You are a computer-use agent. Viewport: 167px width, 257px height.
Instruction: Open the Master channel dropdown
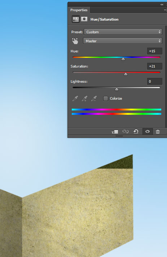(123, 41)
